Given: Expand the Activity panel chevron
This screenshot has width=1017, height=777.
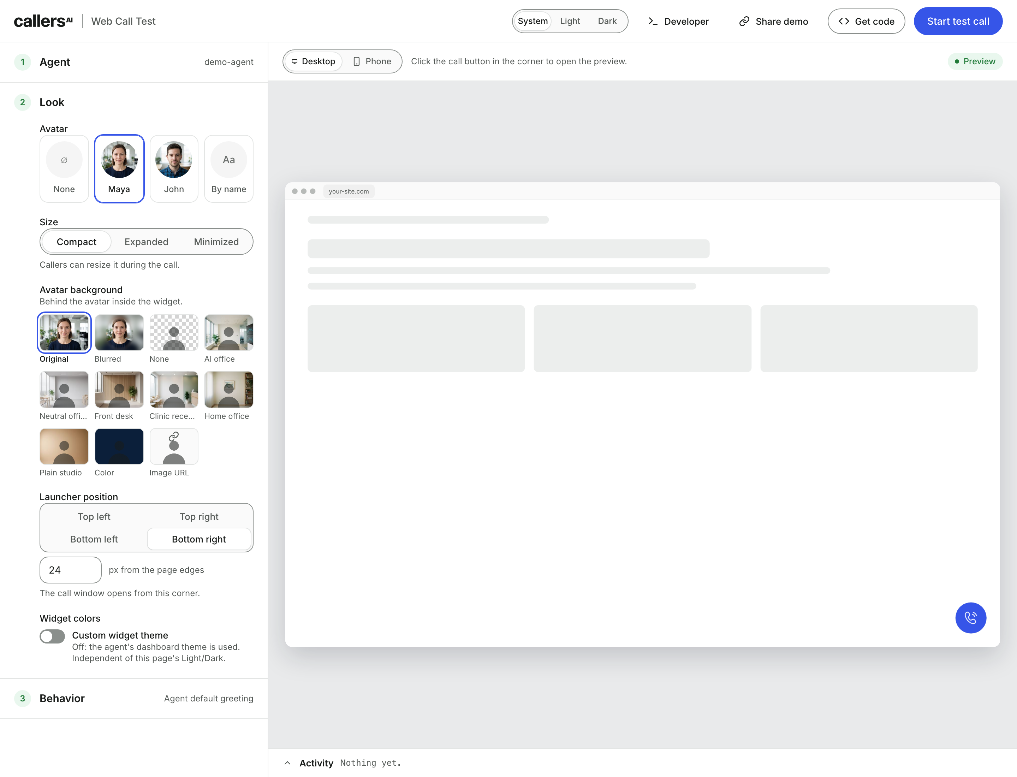Looking at the screenshot, I should (287, 763).
